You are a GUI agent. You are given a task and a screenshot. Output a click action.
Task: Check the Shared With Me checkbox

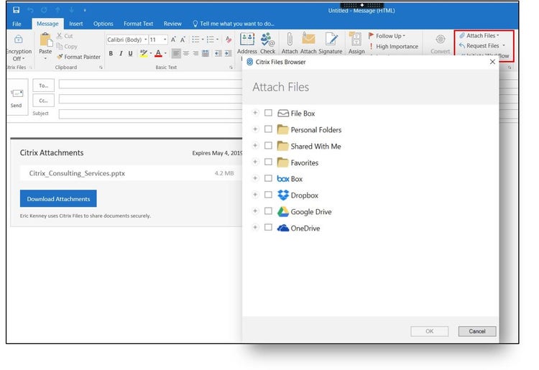coord(269,146)
